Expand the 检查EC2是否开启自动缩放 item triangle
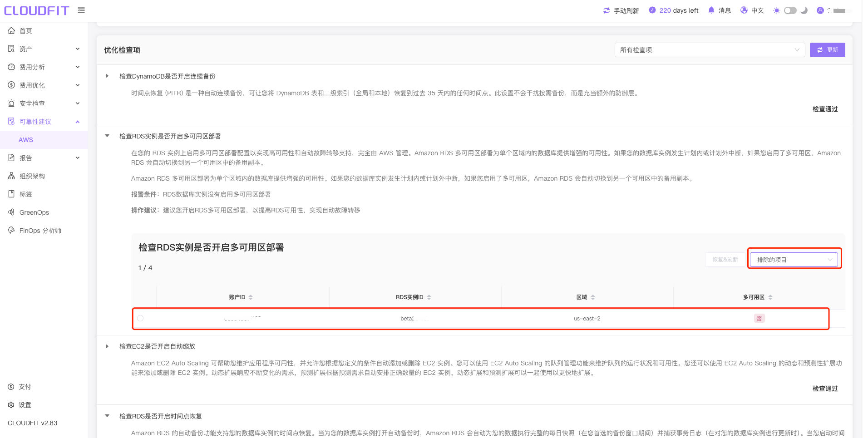863x438 pixels. (x=107, y=346)
